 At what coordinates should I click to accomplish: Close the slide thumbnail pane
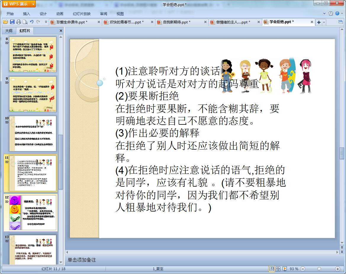[61, 31]
